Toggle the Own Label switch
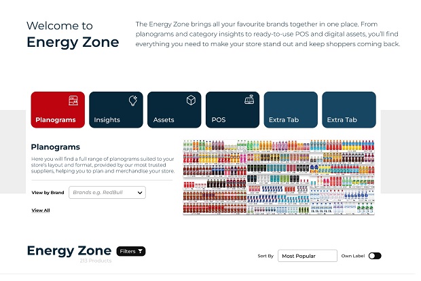Viewport: 421px width, 281px height. [x=375, y=256]
